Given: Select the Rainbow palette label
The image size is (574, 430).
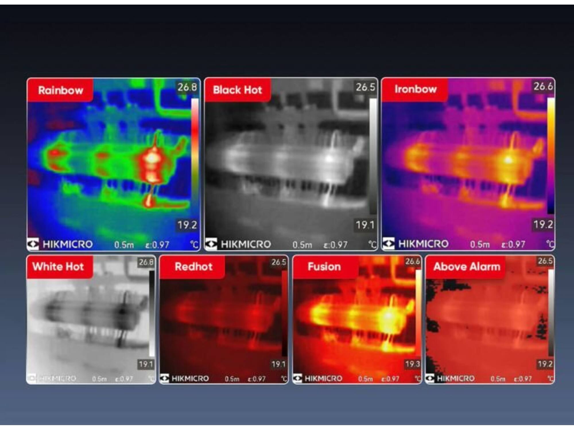Looking at the screenshot, I should pyautogui.click(x=60, y=90).
